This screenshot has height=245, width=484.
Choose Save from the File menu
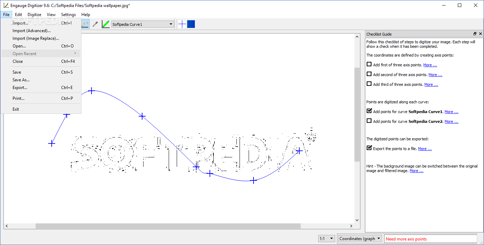point(41,72)
